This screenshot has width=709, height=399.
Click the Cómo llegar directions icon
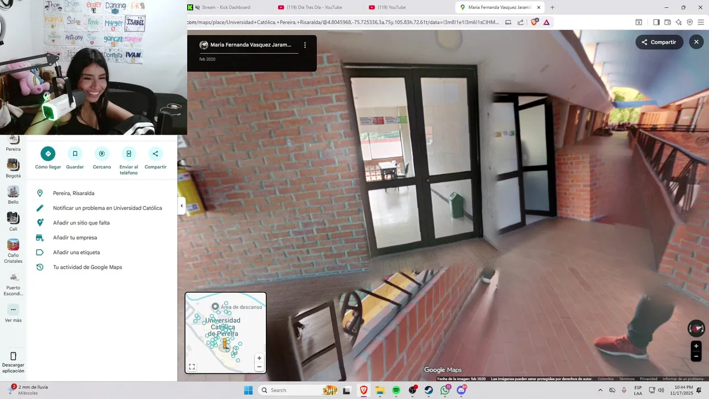pyautogui.click(x=48, y=154)
